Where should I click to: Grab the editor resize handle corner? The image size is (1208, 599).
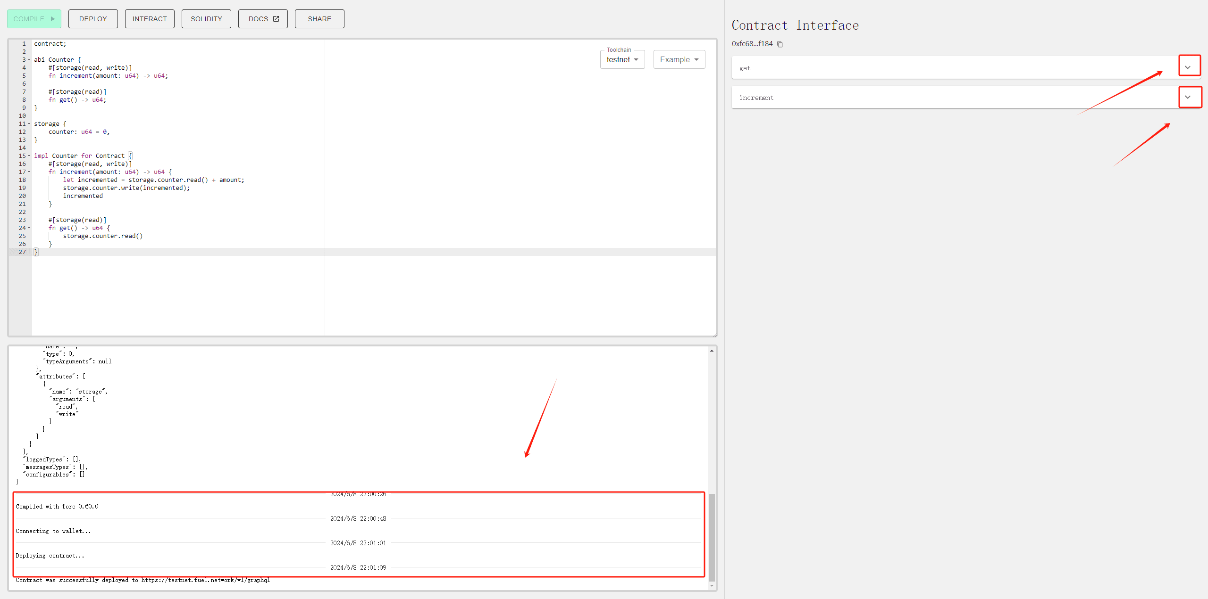[x=715, y=335]
